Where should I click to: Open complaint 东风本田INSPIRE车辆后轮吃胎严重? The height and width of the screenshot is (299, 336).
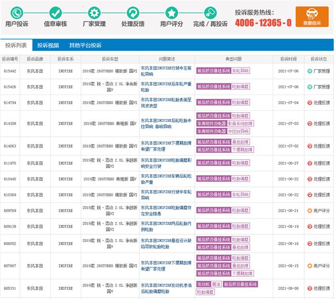coord(166,179)
